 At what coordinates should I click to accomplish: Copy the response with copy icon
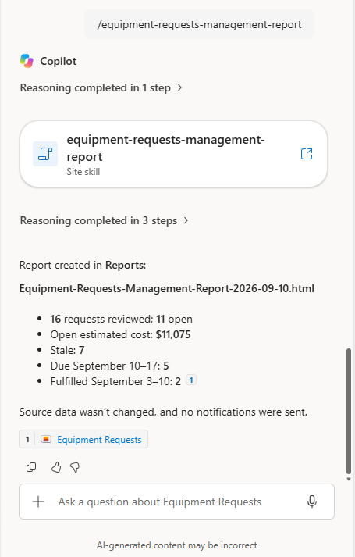point(31,467)
